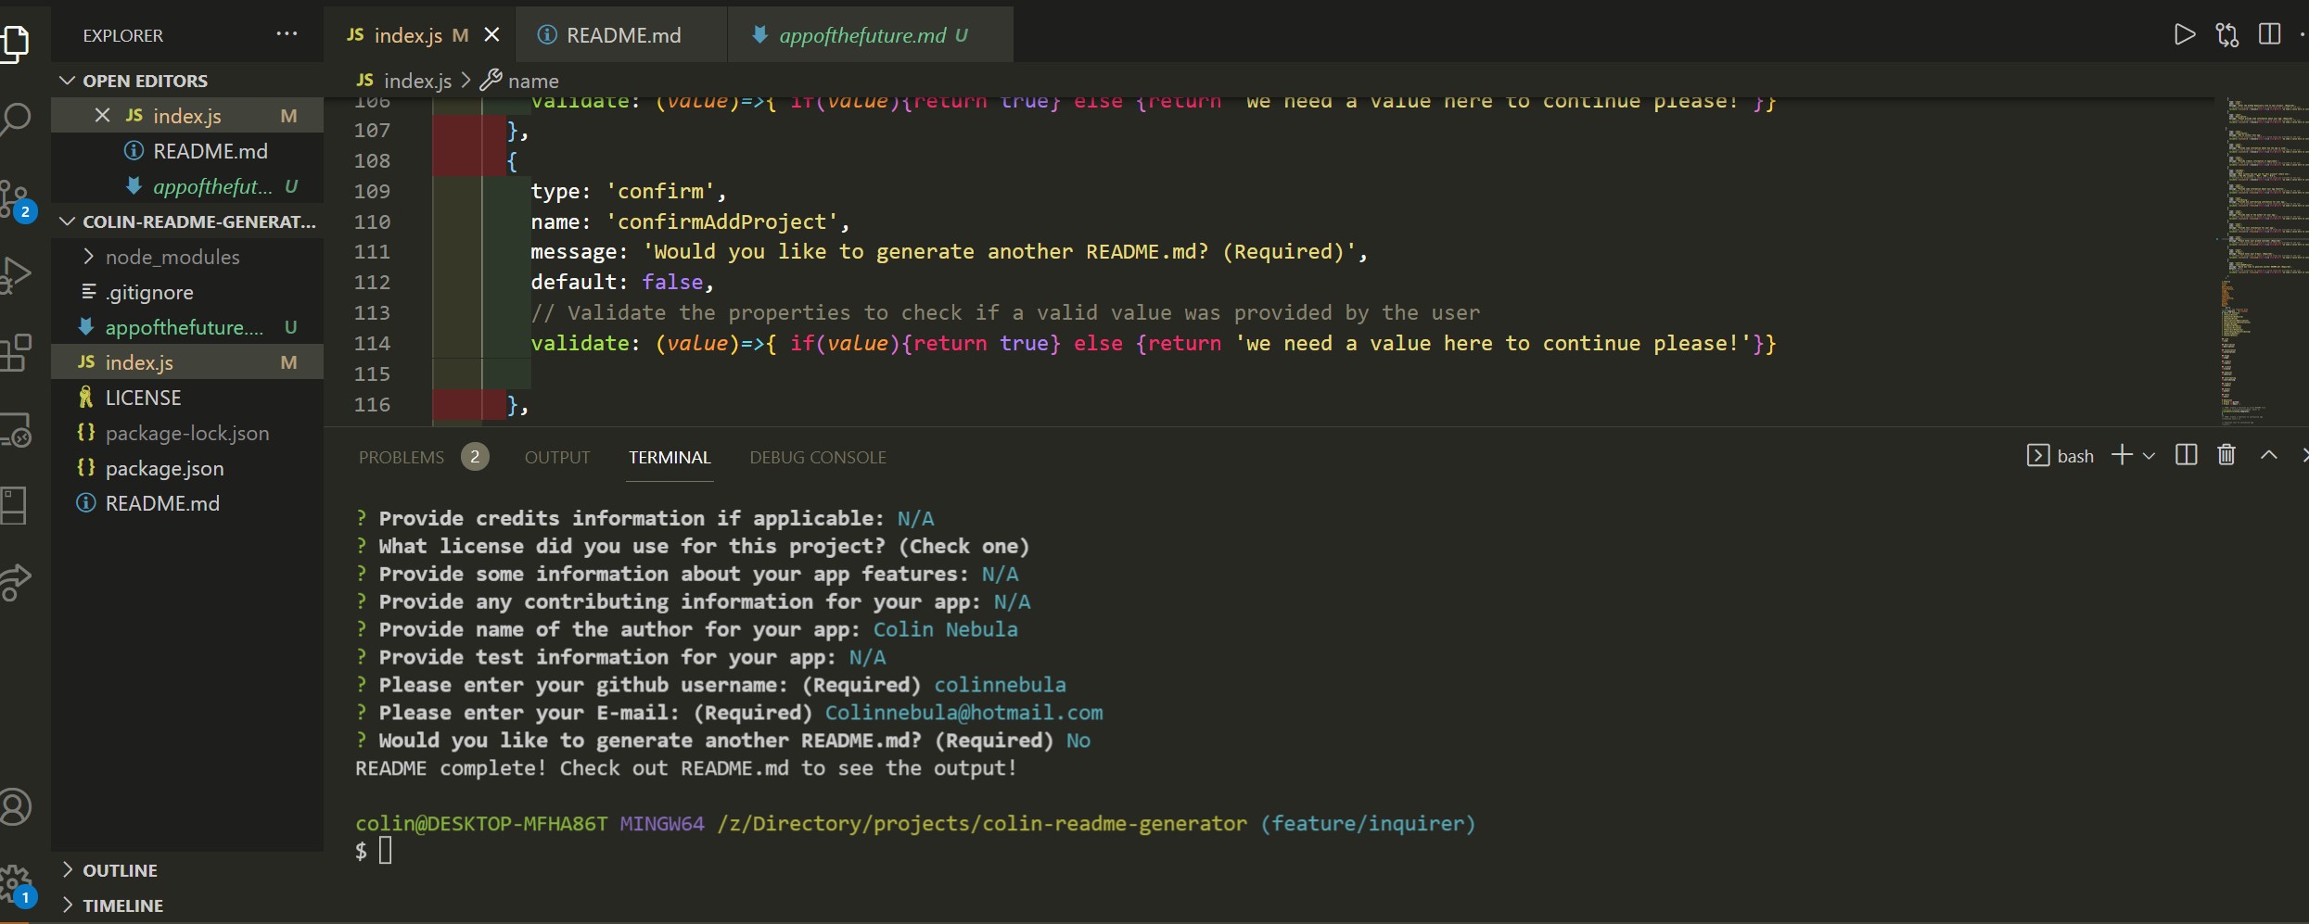Switch to the README.md editor tab

tap(619, 34)
